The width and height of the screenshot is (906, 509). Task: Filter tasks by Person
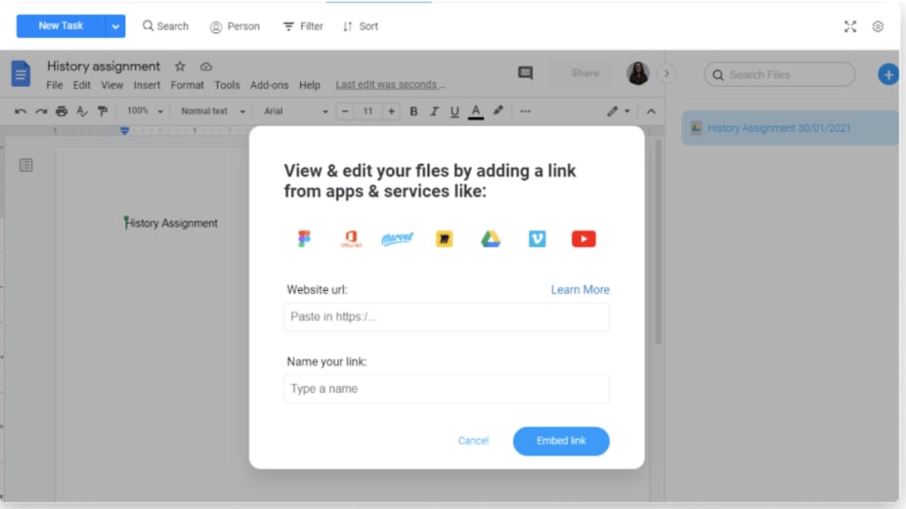point(235,26)
